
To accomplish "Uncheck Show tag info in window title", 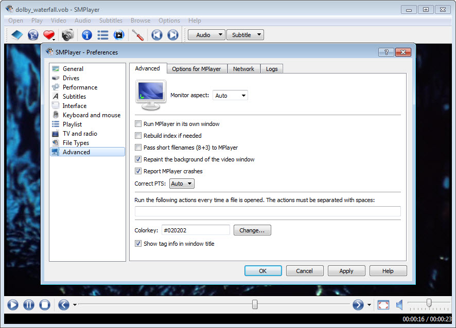I will [x=138, y=244].
